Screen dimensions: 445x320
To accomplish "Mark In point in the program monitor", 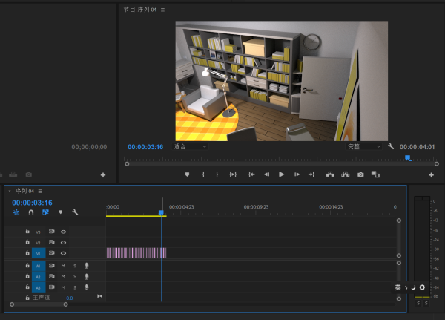I will coord(203,174).
